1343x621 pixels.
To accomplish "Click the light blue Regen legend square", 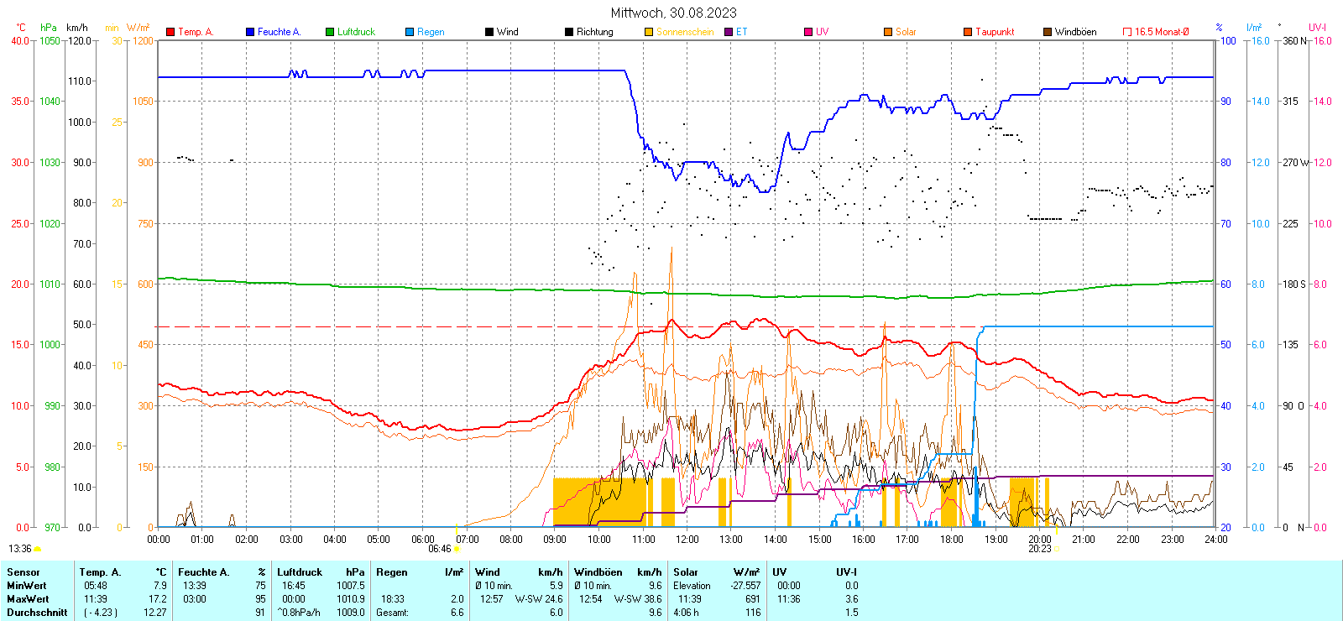I will click(x=410, y=32).
